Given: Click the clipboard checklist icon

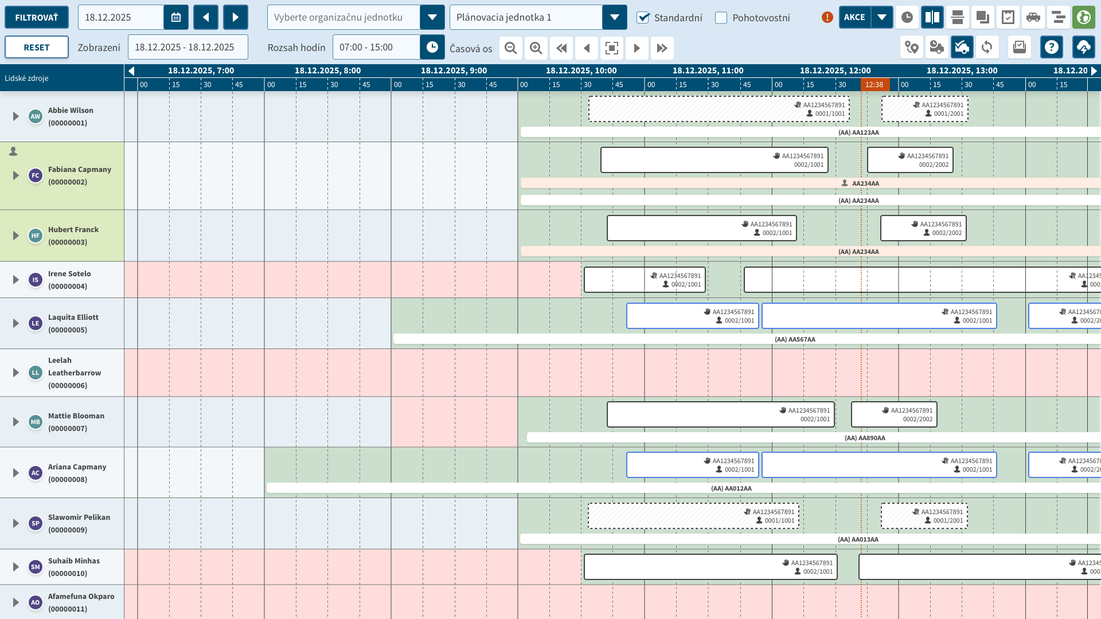Looking at the screenshot, I should click(x=1008, y=18).
